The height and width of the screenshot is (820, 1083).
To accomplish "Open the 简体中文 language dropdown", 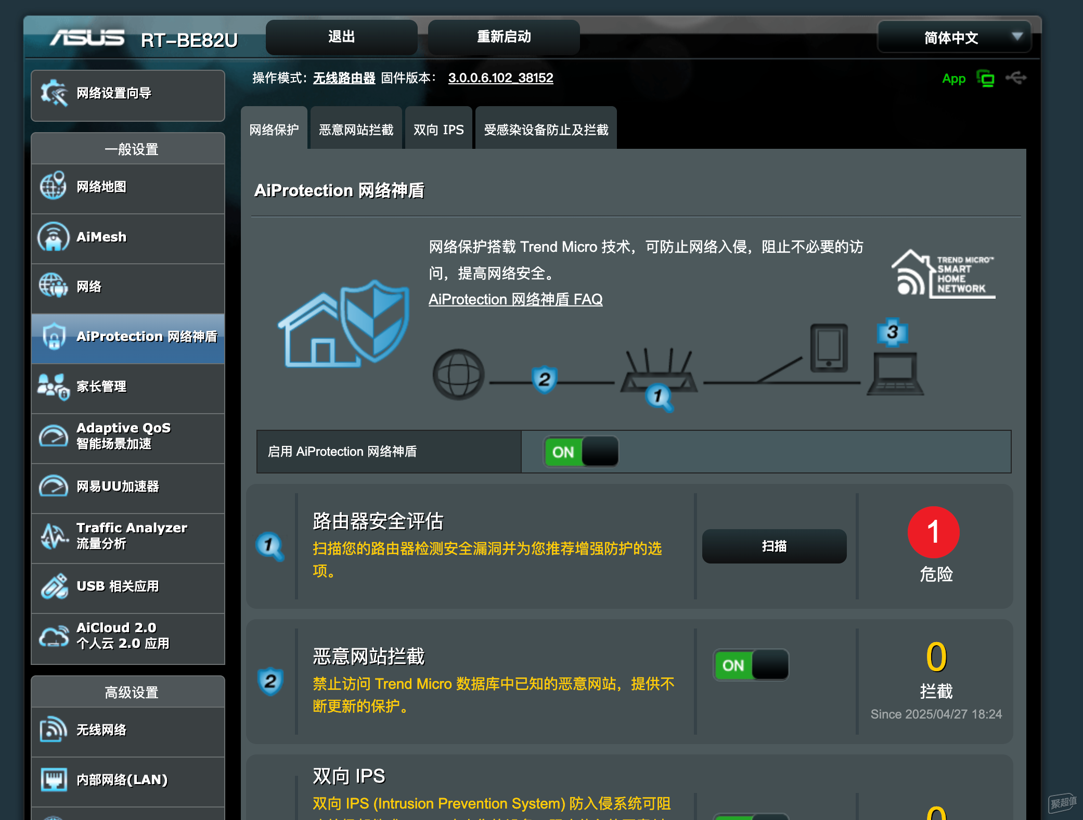I will pos(954,37).
